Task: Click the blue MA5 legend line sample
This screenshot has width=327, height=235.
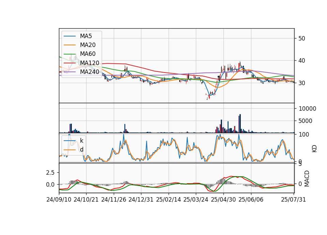Action: [69, 36]
